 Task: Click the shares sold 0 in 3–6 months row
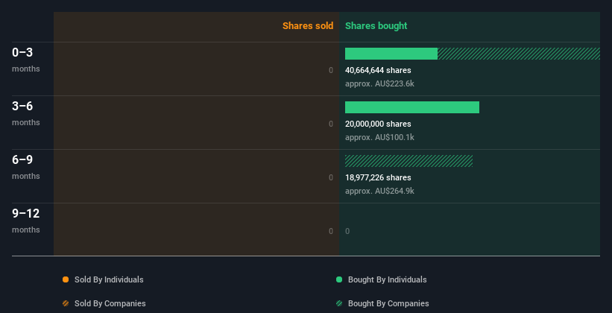[331, 124]
